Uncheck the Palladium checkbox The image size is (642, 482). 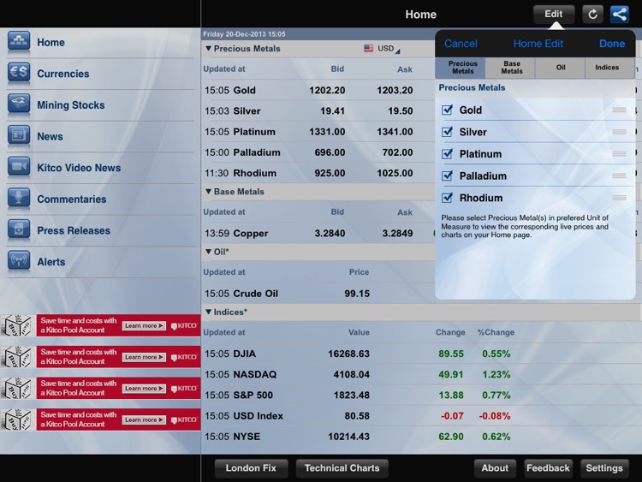pos(447,176)
